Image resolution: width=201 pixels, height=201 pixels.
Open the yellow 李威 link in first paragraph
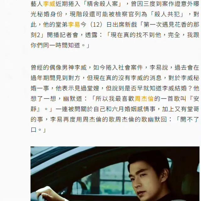tap(49, 4)
